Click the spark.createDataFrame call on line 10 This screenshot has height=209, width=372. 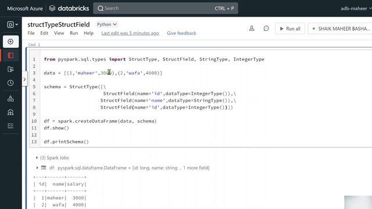pos(107,121)
